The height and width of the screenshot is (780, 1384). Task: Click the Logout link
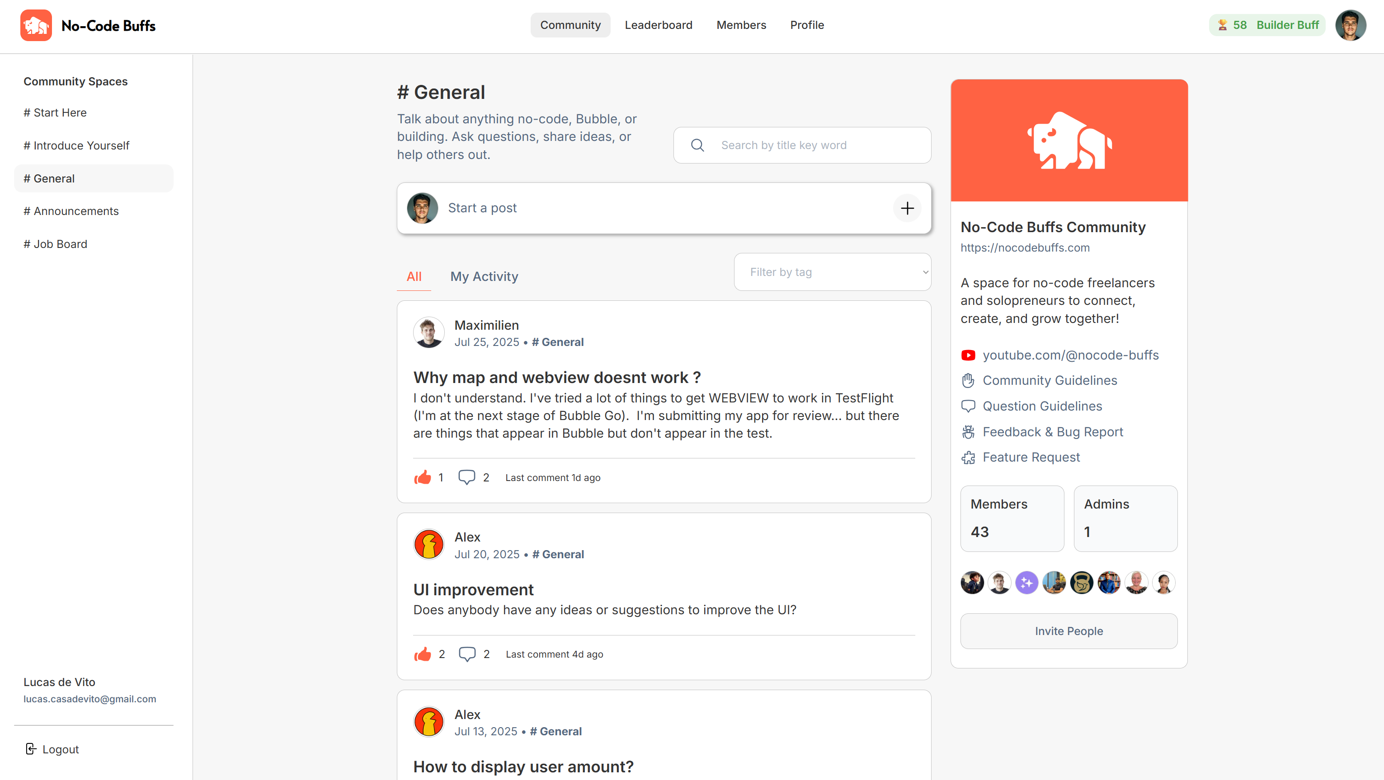click(x=60, y=749)
